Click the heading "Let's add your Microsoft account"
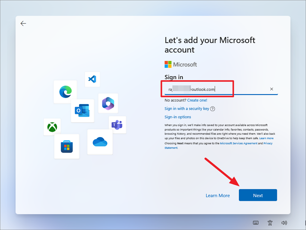 click(x=210, y=45)
